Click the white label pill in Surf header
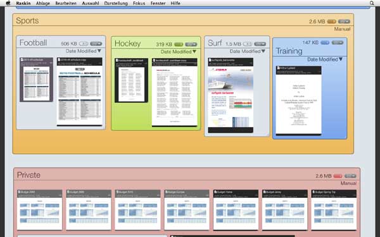 [248, 44]
